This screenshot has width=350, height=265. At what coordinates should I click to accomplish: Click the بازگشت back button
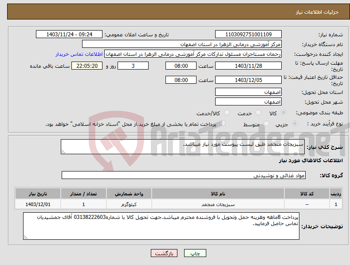164,253
